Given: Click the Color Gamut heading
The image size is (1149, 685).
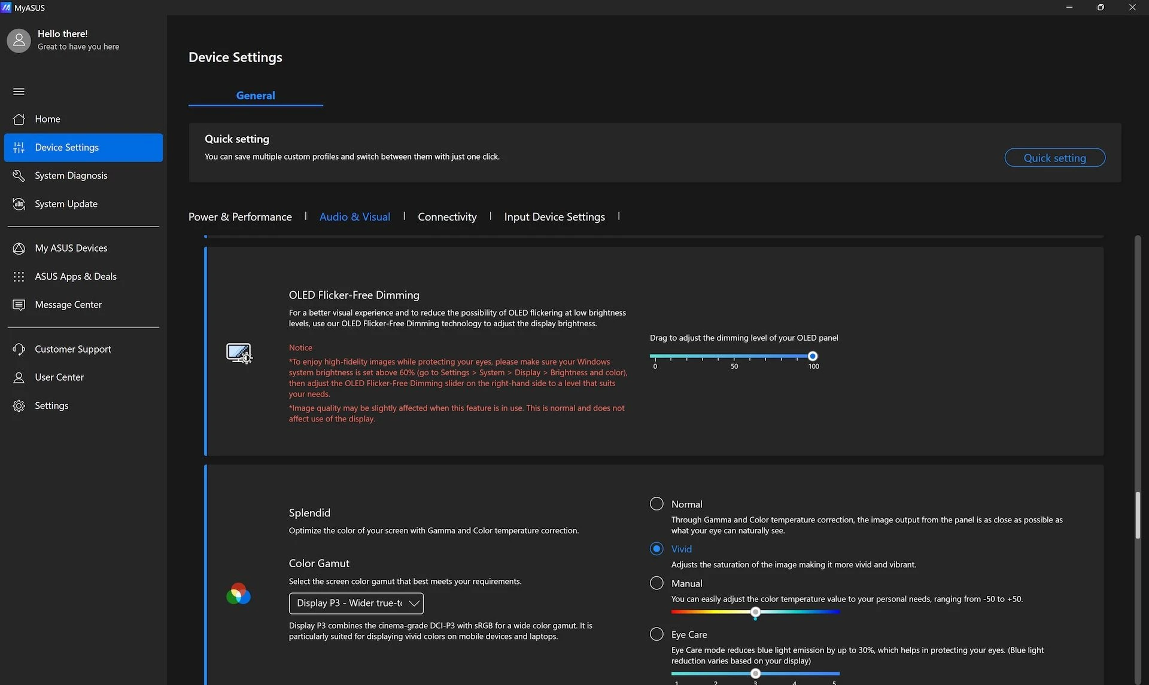Looking at the screenshot, I should pos(319,563).
